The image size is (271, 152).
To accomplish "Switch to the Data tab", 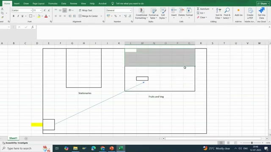I will (64, 3).
